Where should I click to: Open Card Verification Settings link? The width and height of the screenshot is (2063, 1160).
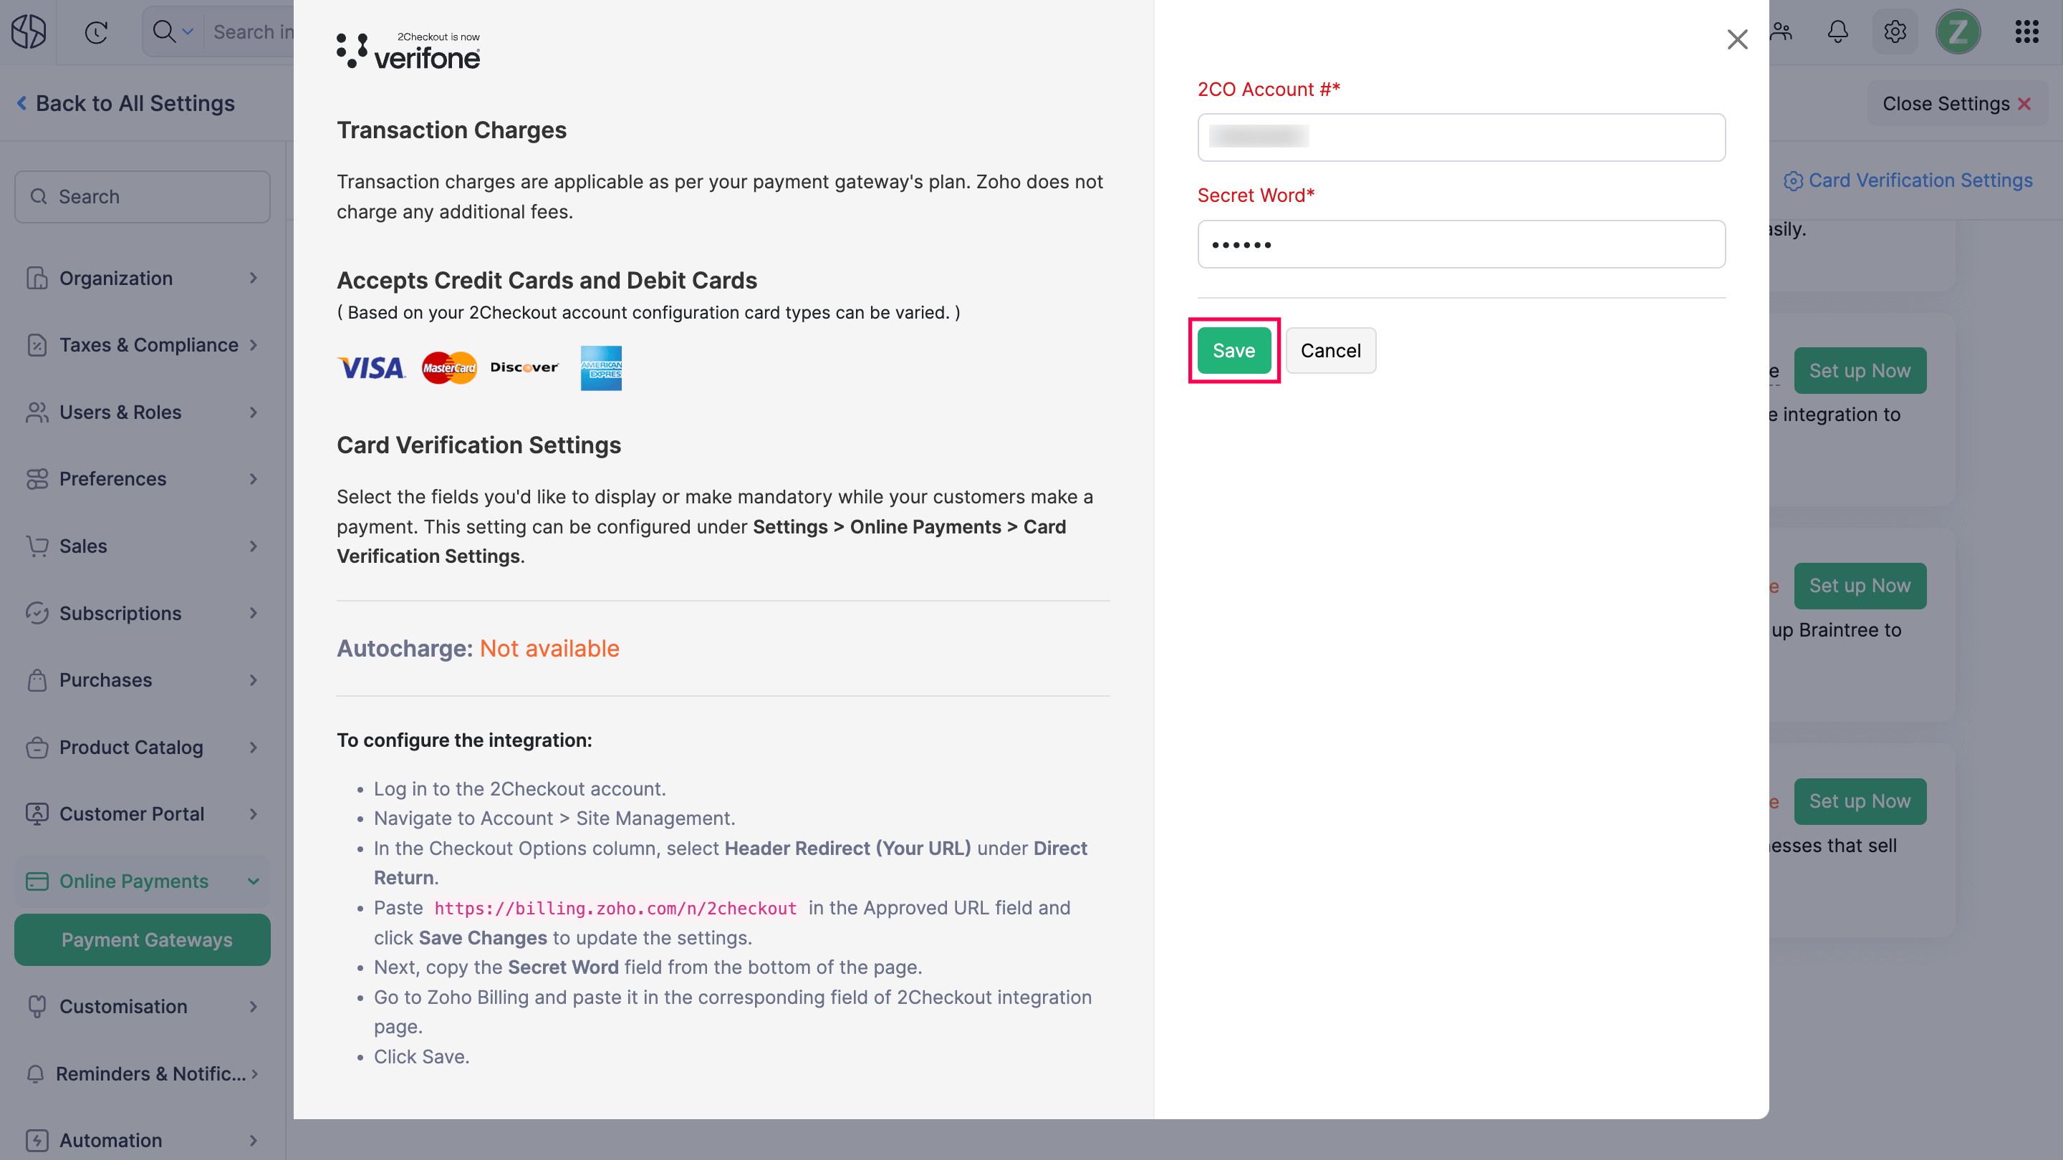(x=1920, y=181)
